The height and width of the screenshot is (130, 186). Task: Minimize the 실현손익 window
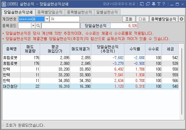[x=172, y=5]
